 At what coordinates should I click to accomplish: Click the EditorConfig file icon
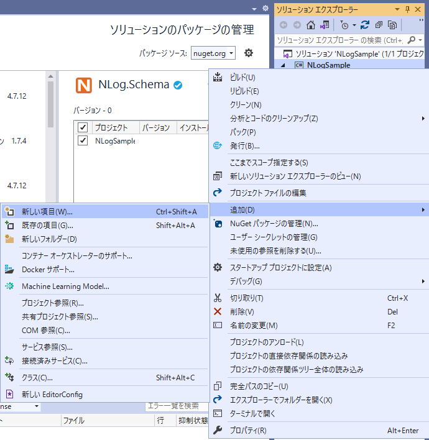pos(9,394)
